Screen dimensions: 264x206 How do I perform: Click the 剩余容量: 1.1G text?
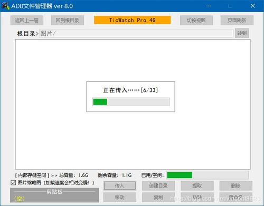click(115, 175)
